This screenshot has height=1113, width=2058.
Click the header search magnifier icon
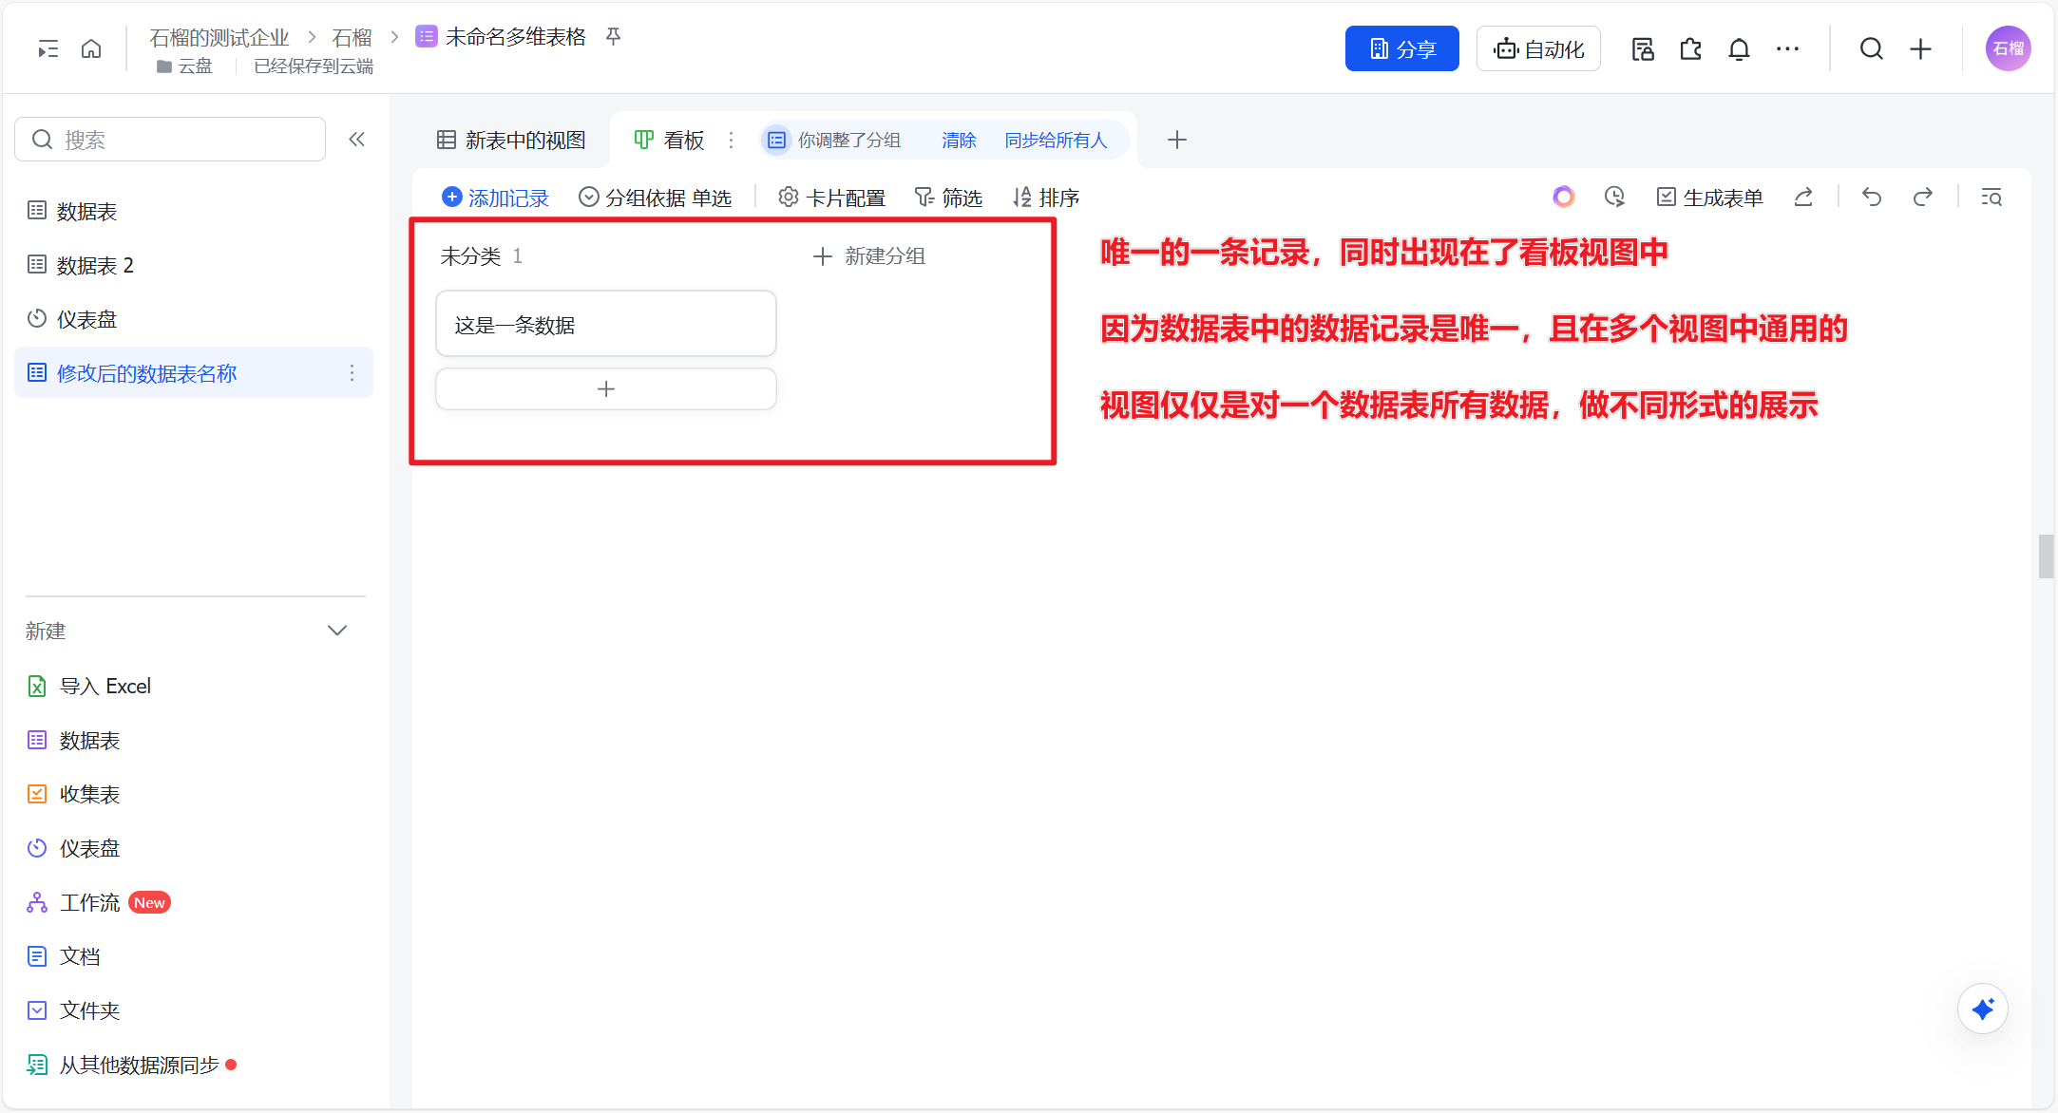pos(1871,48)
